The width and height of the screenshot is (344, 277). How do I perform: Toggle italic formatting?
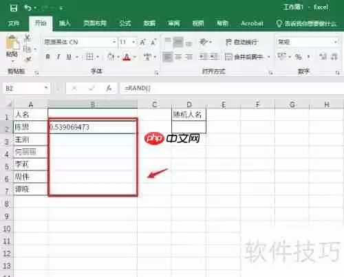[x=58, y=56]
